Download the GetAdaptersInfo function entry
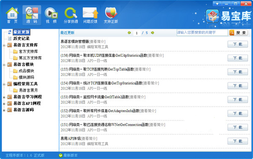 point(238,113)
